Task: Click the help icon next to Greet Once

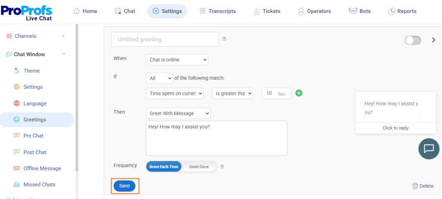Action: click(x=222, y=167)
